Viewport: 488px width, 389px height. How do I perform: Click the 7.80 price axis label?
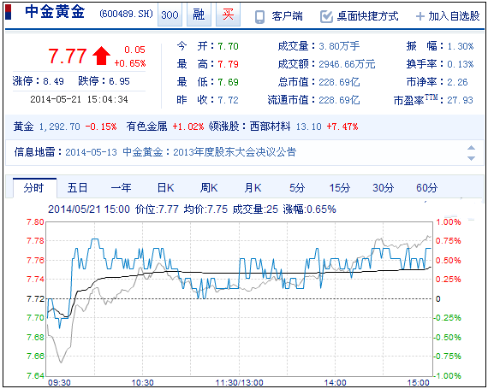pyautogui.click(x=35, y=222)
